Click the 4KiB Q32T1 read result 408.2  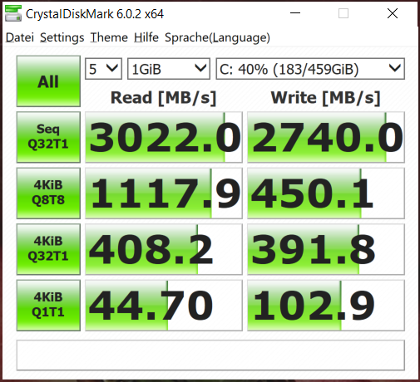(x=164, y=249)
